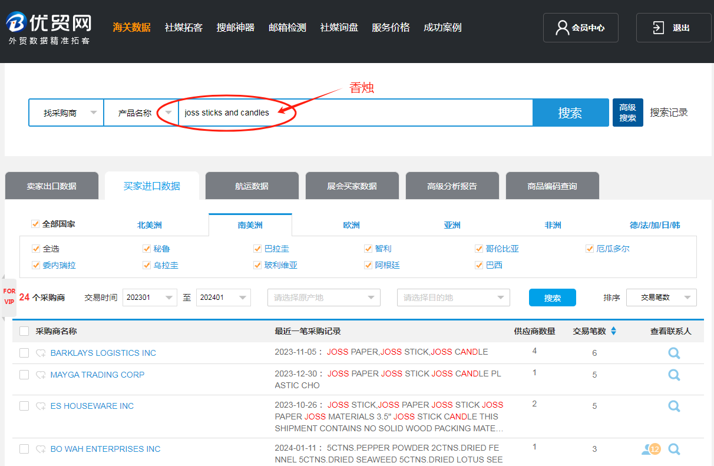Viewport: 714px width, 466px height.
Task: Uncheck the 玻利维亚 country checkbox
Action: (257, 265)
